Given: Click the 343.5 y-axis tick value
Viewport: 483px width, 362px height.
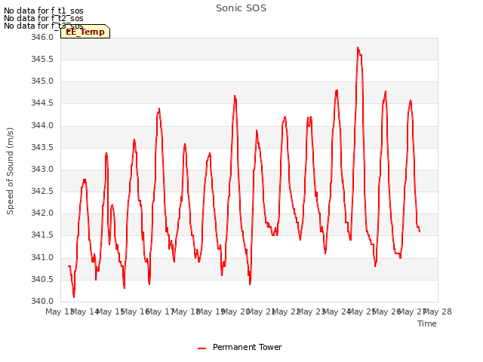Looking at the screenshot, I should tap(42, 147).
